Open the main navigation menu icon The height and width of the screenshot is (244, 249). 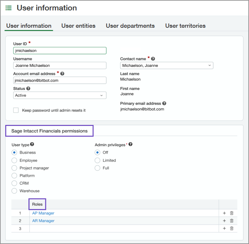point(8,8)
